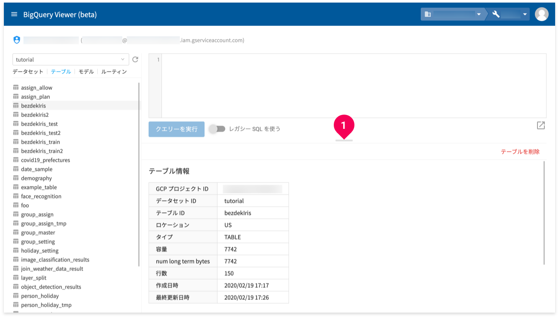Image resolution: width=559 pixels, height=318 pixels.
Task: Click table icon beside person_holiday
Action: coord(16,296)
